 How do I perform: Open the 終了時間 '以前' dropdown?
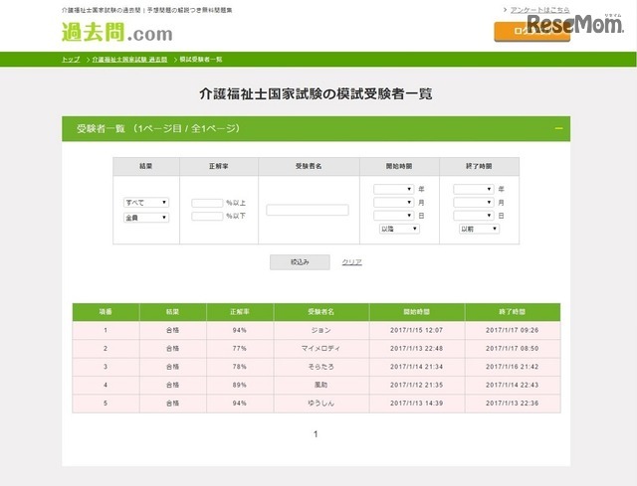479,229
